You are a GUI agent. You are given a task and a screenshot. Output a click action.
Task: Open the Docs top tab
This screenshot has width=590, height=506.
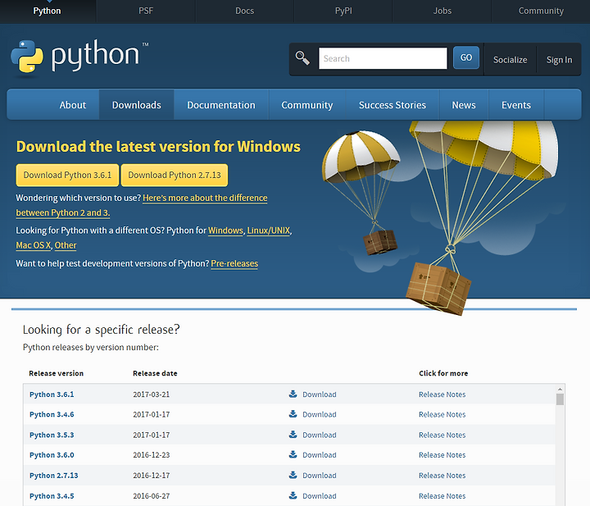coord(244,11)
